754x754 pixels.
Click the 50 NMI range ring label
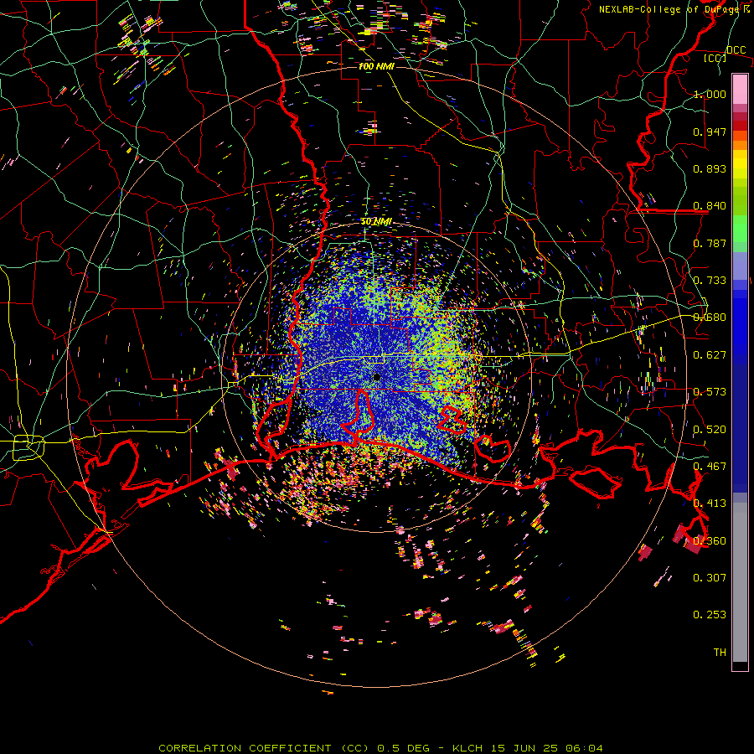point(376,222)
